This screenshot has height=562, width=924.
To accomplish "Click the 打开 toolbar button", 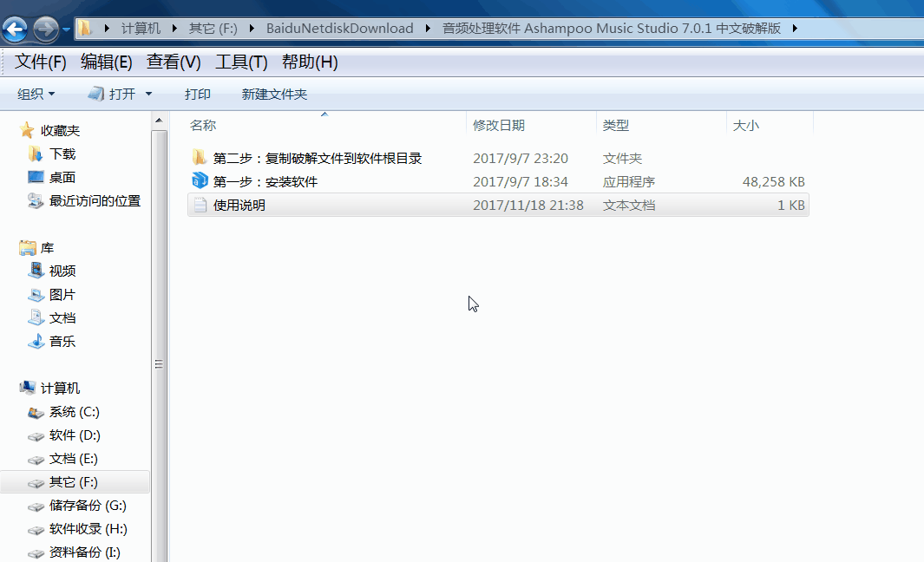I will pos(112,95).
